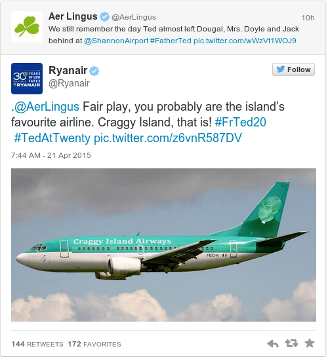Screen dimensions: 328x357
Task: Open pic.twitter.com/z6vnR587DV link
Action: tap(168, 138)
